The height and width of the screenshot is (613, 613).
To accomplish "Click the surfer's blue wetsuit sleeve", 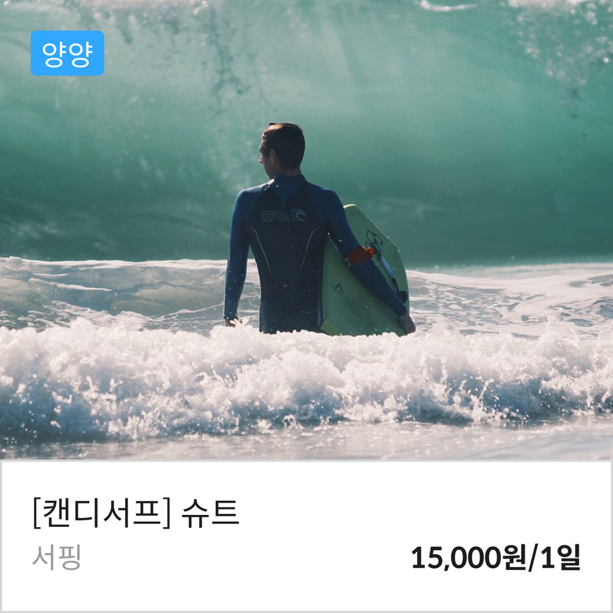I will [x=236, y=254].
